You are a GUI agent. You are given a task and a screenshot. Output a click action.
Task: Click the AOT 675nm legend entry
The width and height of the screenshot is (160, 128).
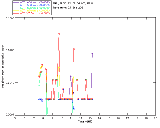click(32, 8)
